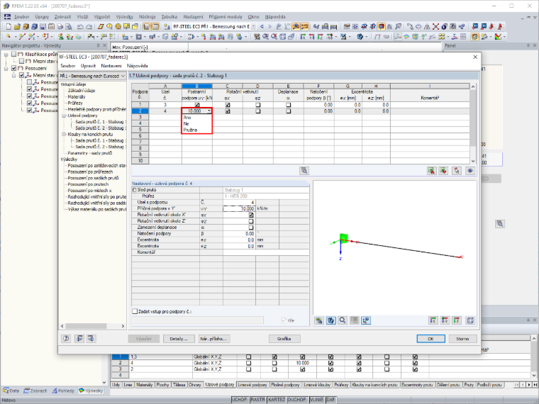Click the previous table icon in dialog footer

point(79,338)
